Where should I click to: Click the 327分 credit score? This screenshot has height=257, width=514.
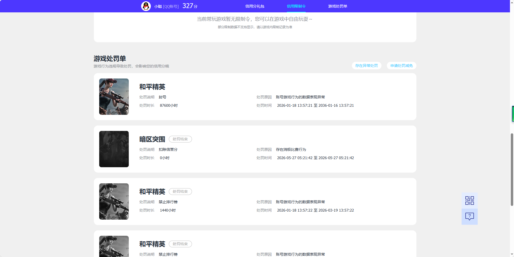(190, 6)
